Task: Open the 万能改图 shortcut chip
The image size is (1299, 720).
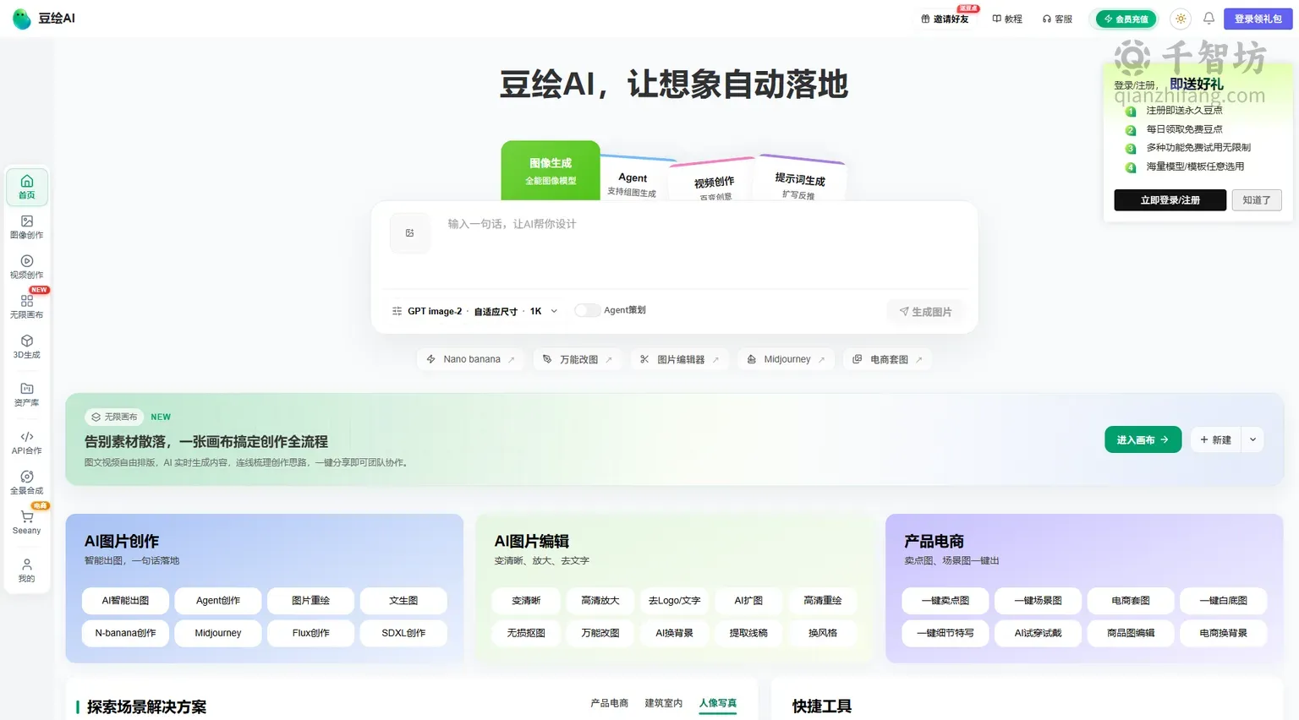Action: tap(578, 359)
